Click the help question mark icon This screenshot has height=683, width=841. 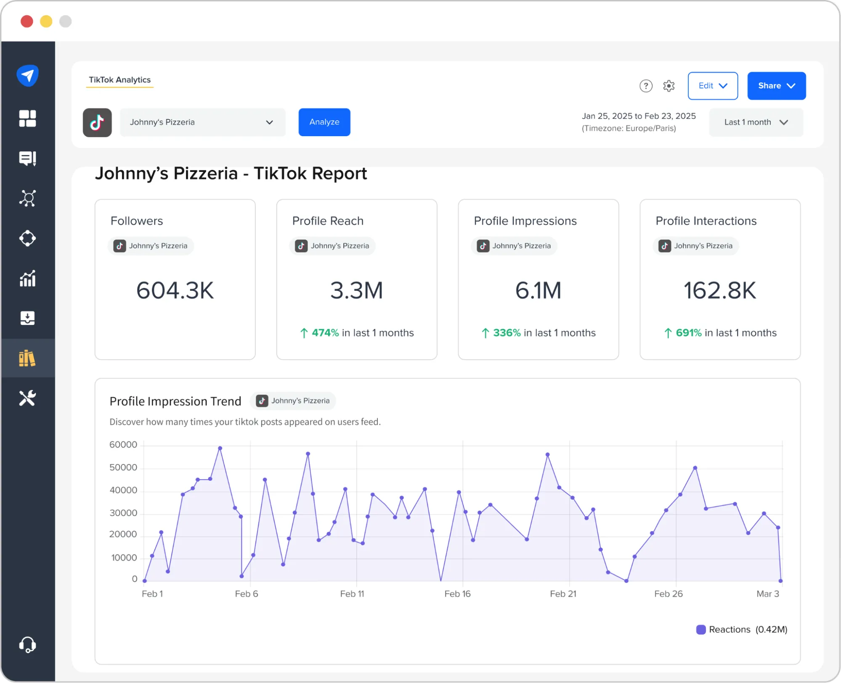(645, 86)
